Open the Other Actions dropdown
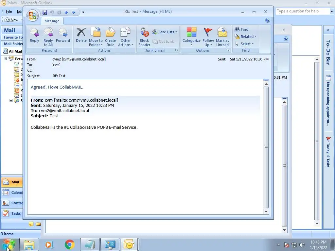 coord(126,37)
